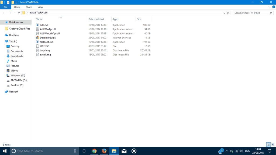Click the Properties quick access toolbar icon
Viewport: 276px width, 155px height.
(8, 2)
